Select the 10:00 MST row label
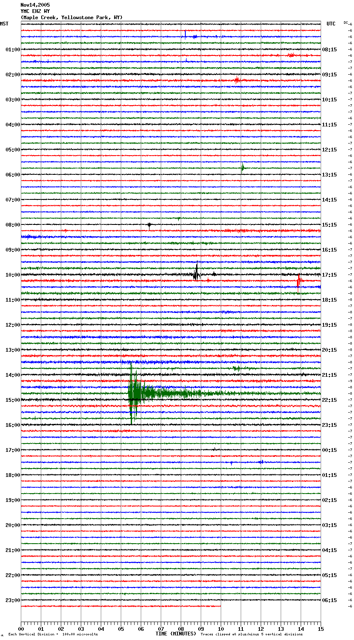 click(13, 275)
